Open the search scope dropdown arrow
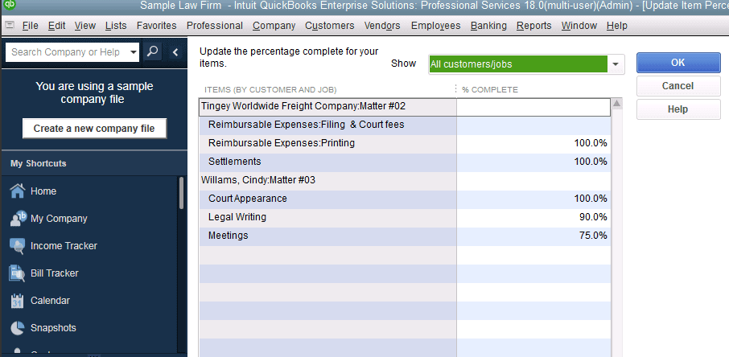Viewport: 729px width, 357px height. (134, 52)
